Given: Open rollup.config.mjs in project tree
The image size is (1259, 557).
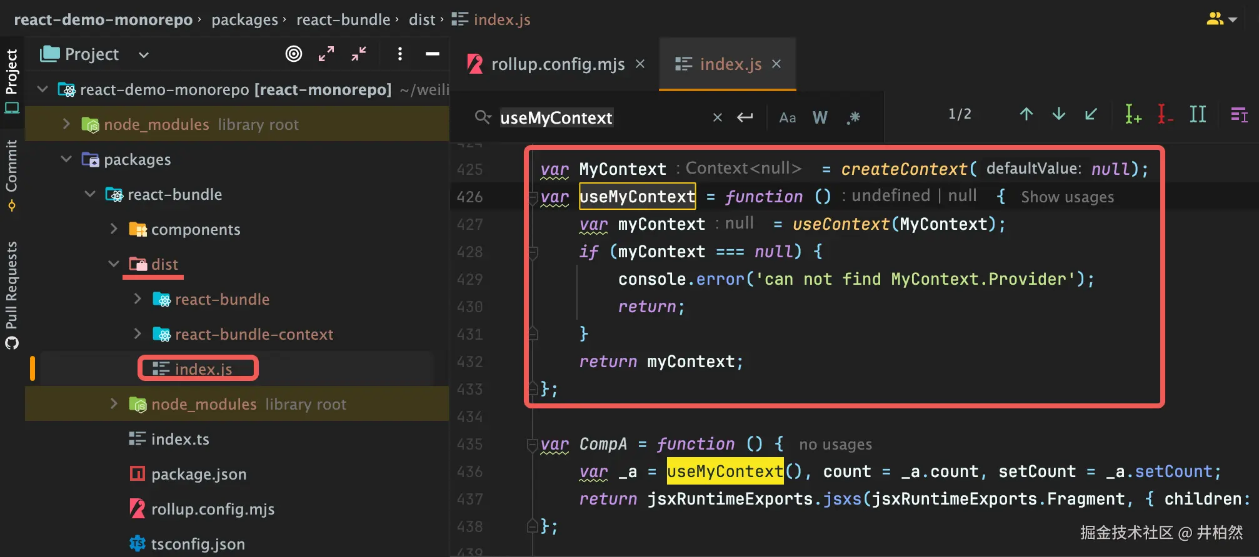Looking at the screenshot, I should [213, 509].
